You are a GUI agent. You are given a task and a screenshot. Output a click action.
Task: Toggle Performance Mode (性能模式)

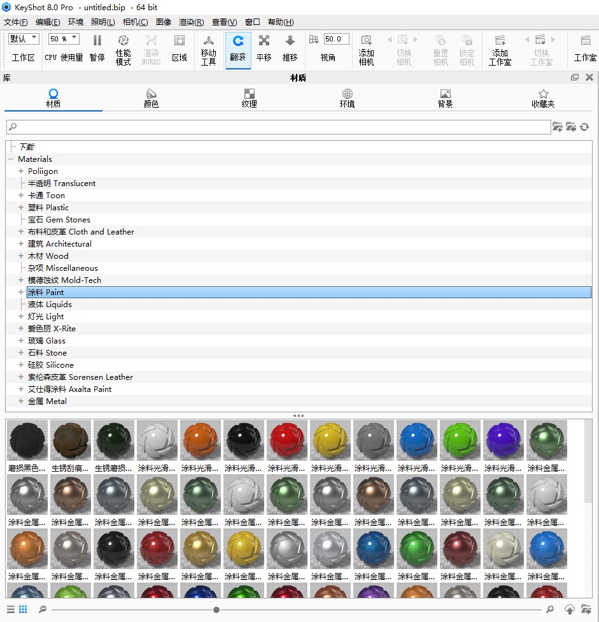click(123, 42)
